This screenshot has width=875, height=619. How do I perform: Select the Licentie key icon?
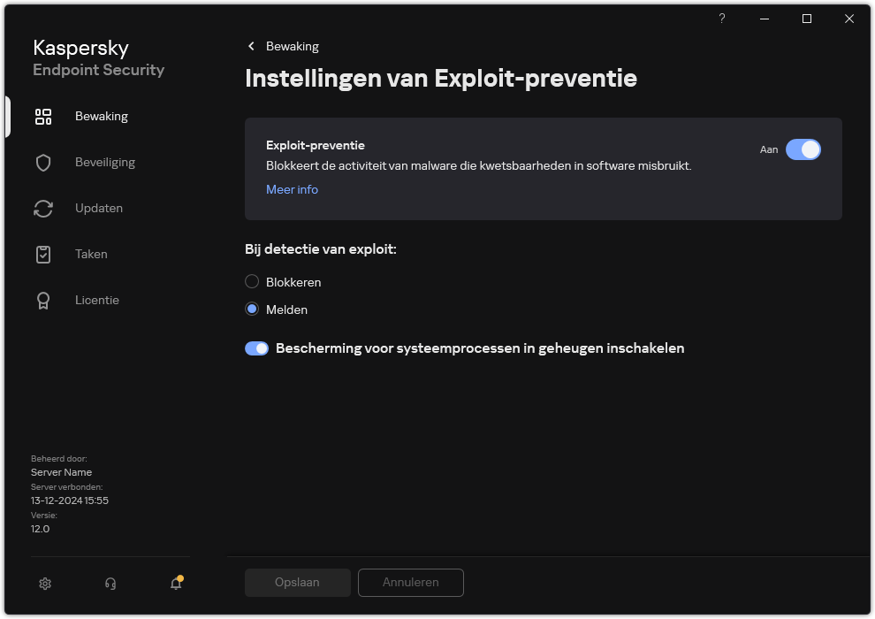42,300
